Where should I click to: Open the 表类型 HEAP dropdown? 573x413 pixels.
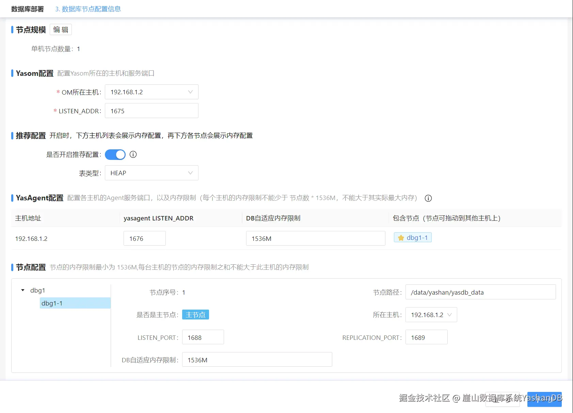click(152, 173)
